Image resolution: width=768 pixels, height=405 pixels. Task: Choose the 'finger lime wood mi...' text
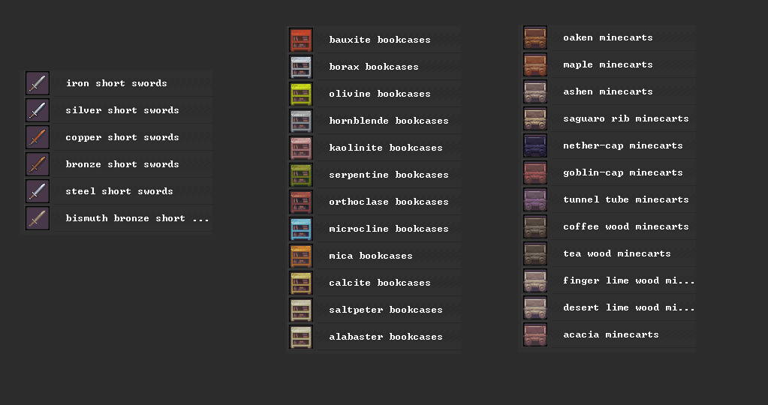click(629, 280)
